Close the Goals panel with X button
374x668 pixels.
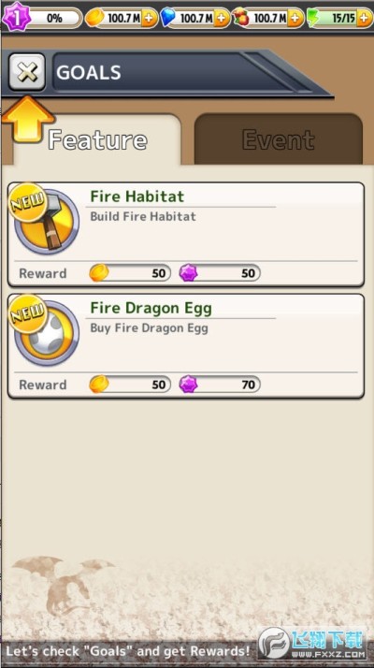pos(27,71)
